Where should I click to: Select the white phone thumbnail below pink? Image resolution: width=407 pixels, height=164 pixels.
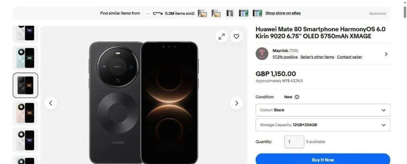click(26, 140)
